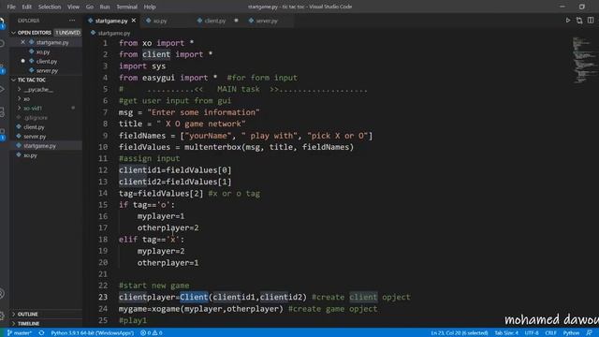
Task: Click the multenterbox call on line 10
Action: point(212,147)
